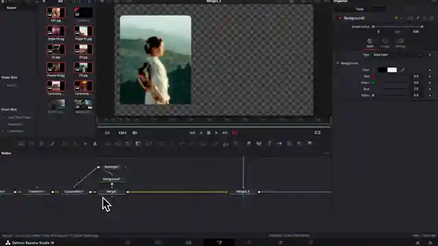
Task: Add a Polygon mask from the toolbar
Action: pos(183,143)
